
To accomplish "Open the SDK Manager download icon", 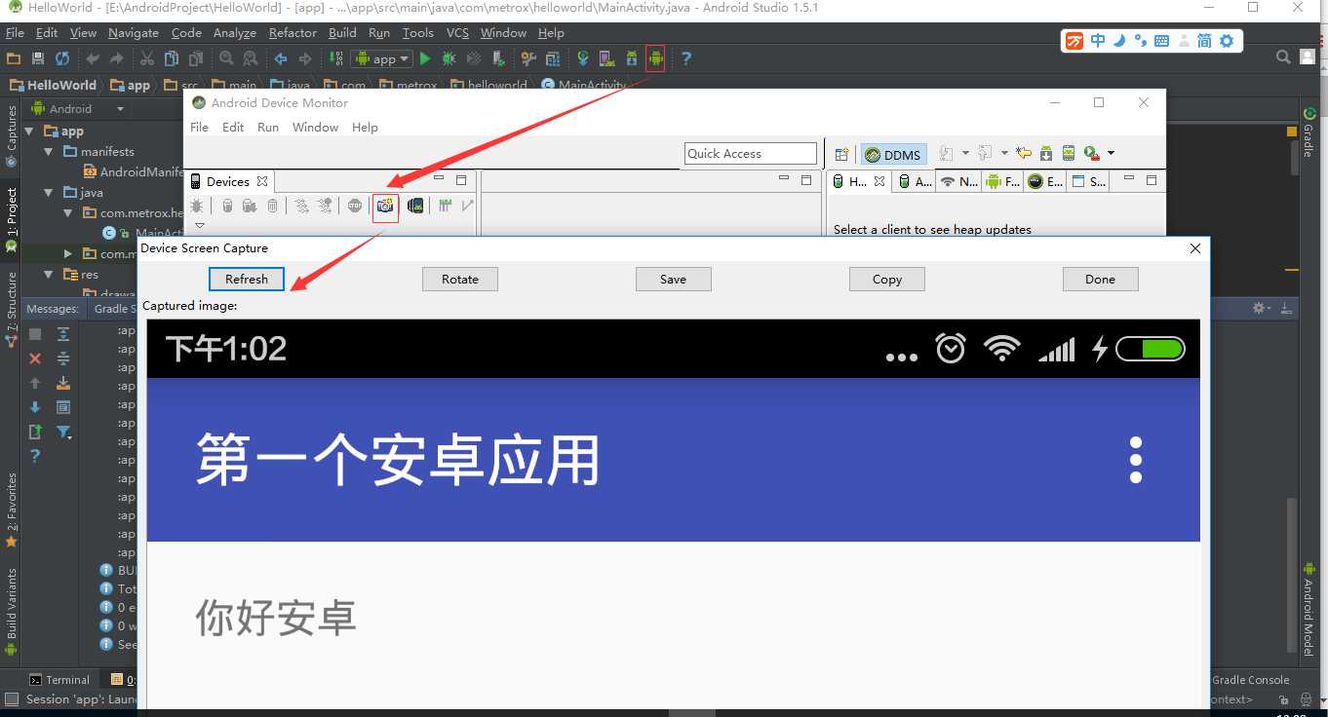I will pyautogui.click(x=632, y=58).
